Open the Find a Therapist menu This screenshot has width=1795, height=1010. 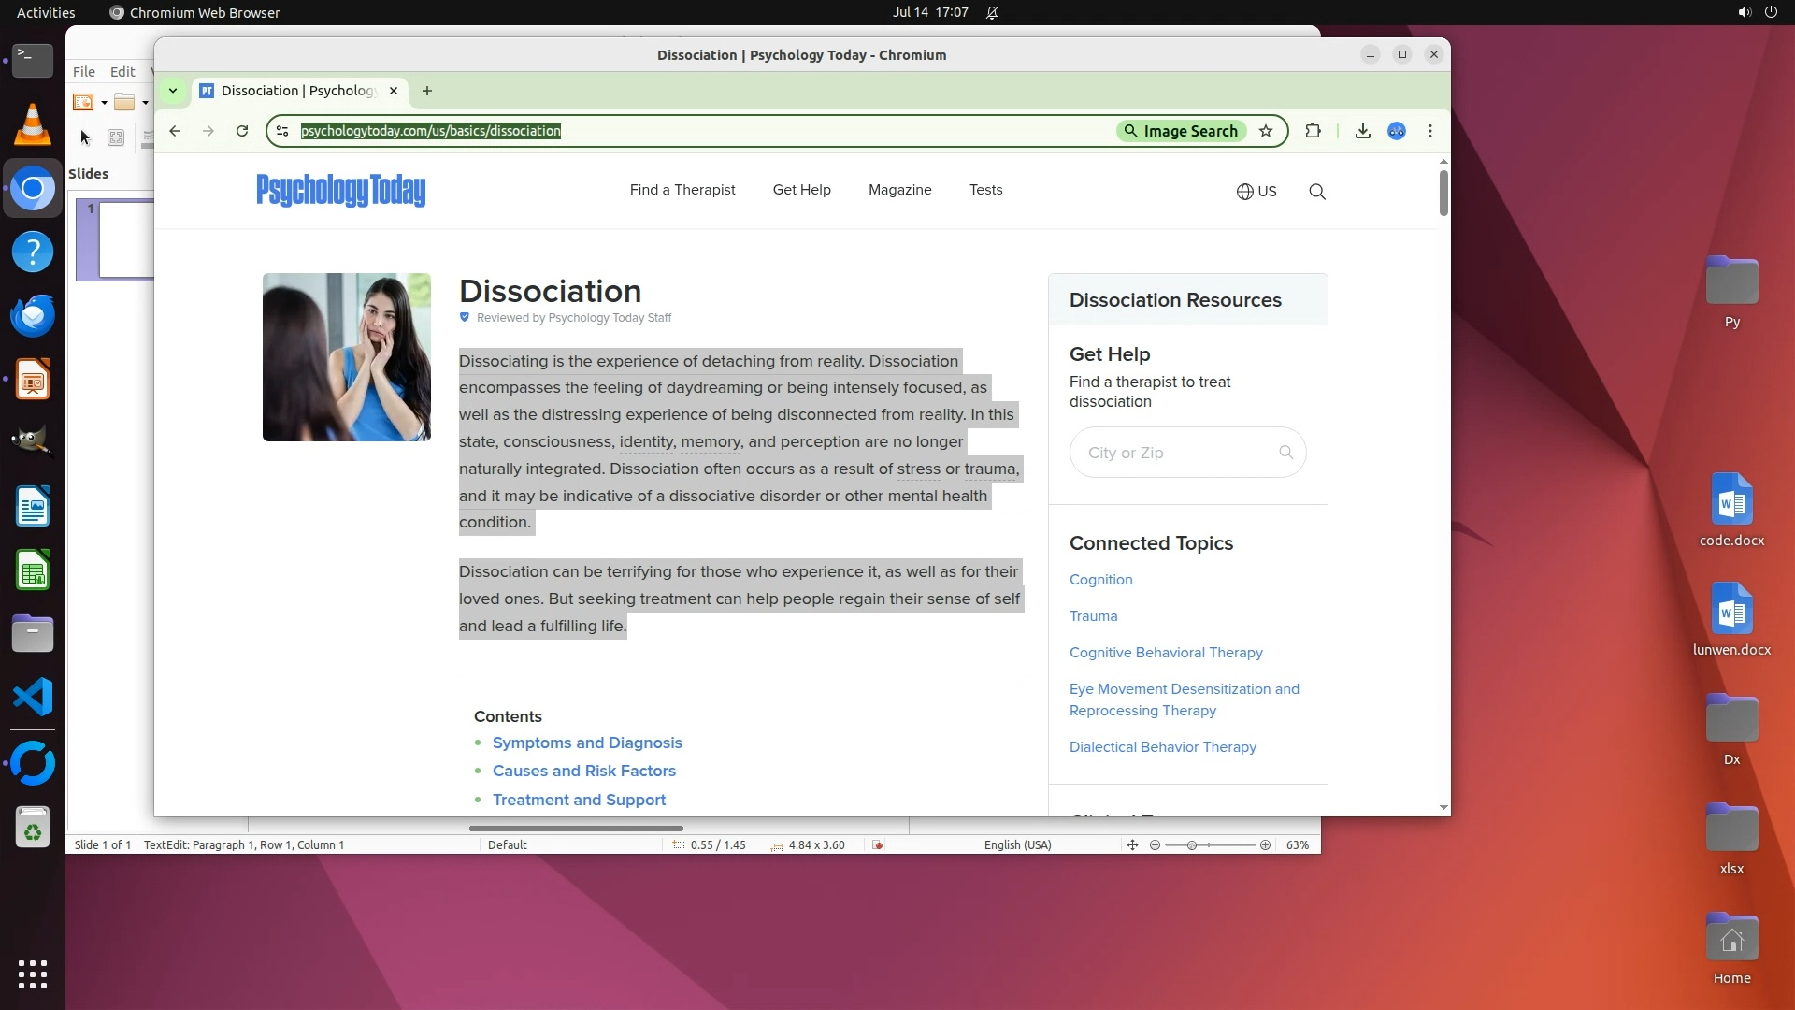coord(682,190)
